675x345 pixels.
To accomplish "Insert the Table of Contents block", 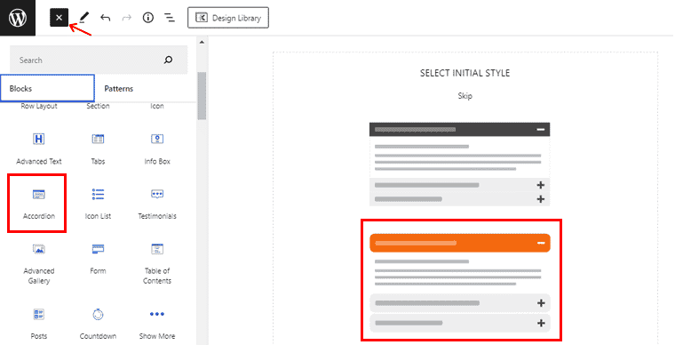I will 157,262.
